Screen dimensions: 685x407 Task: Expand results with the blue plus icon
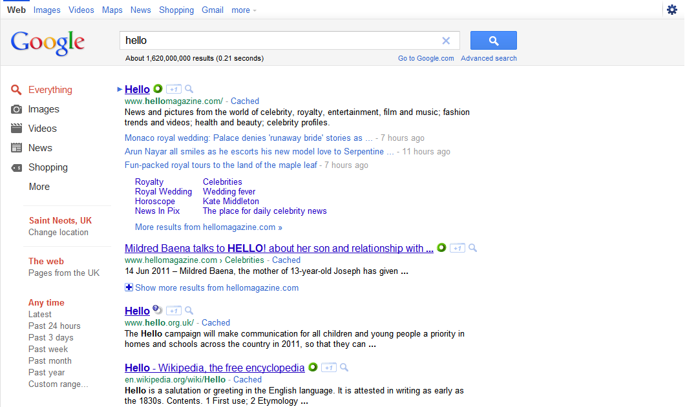tap(129, 287)
